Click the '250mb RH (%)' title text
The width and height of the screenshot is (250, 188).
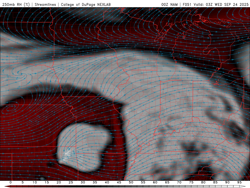(16, 4)
